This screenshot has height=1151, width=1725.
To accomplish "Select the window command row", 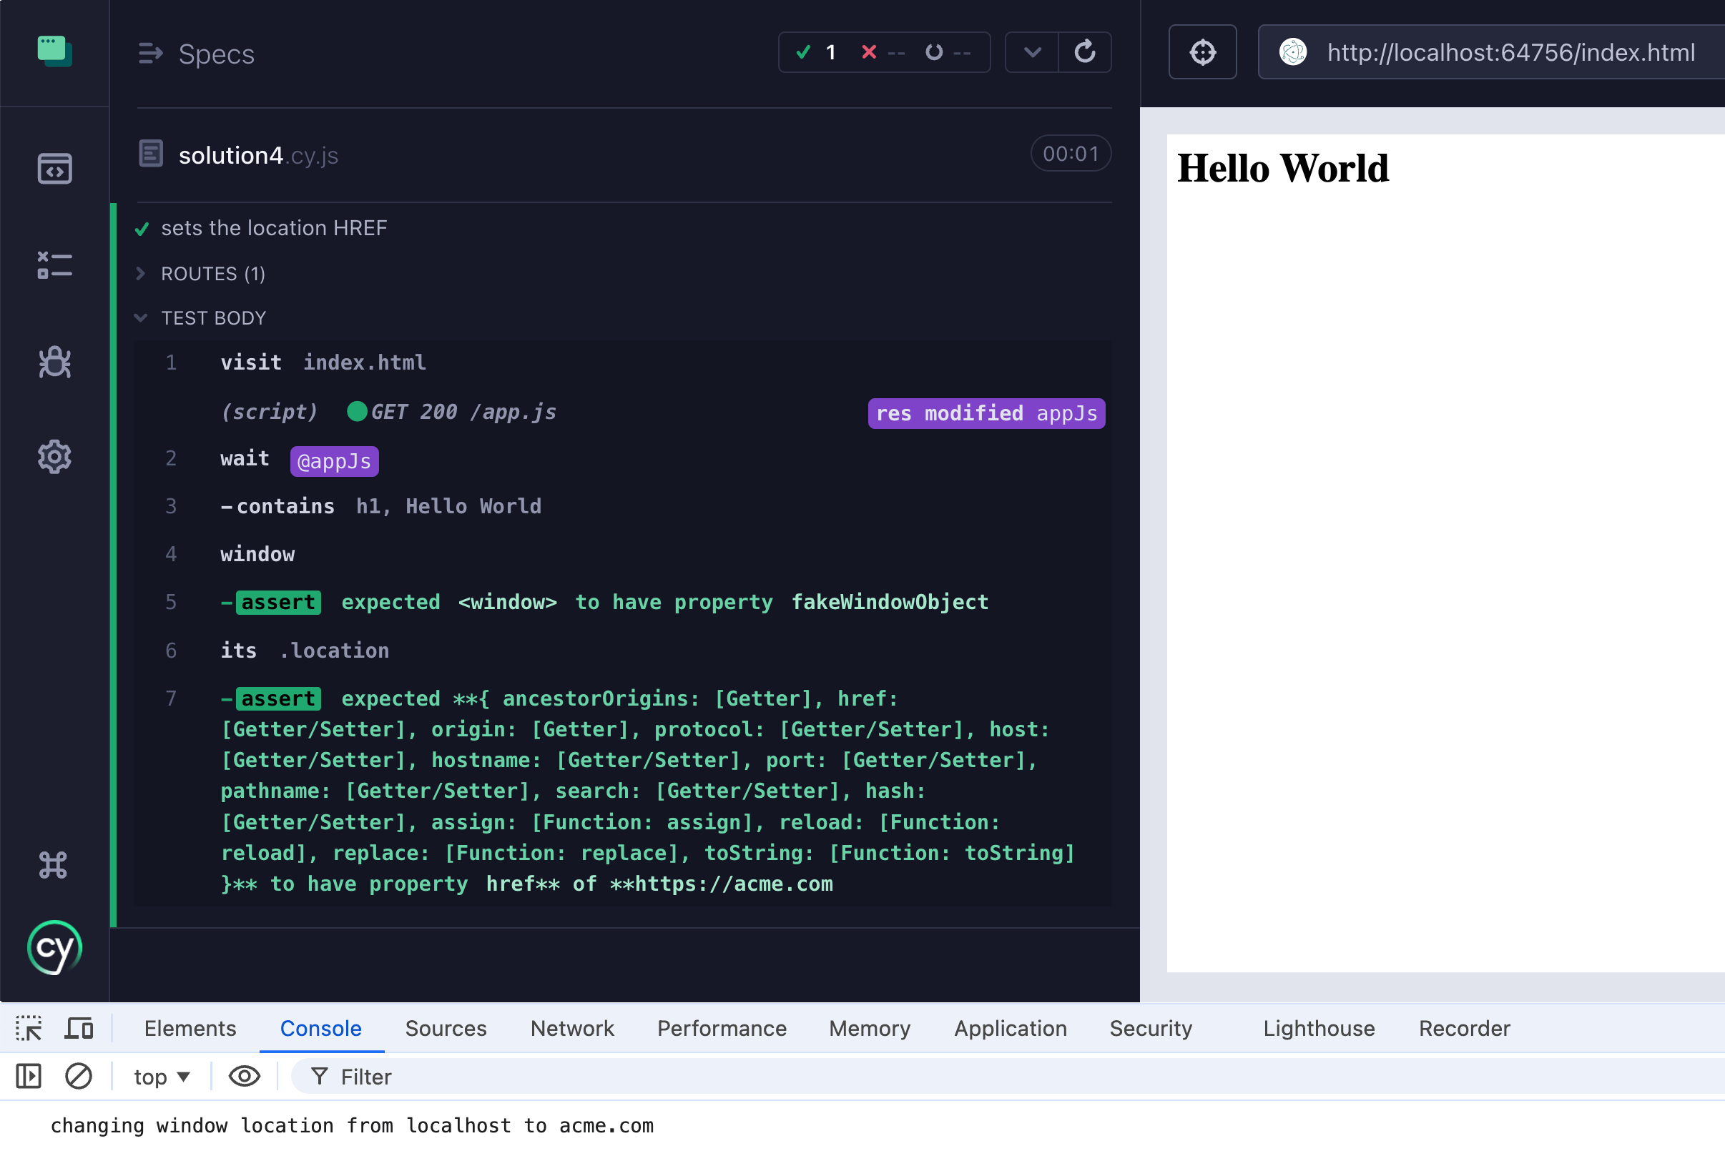I will [623, 554].
